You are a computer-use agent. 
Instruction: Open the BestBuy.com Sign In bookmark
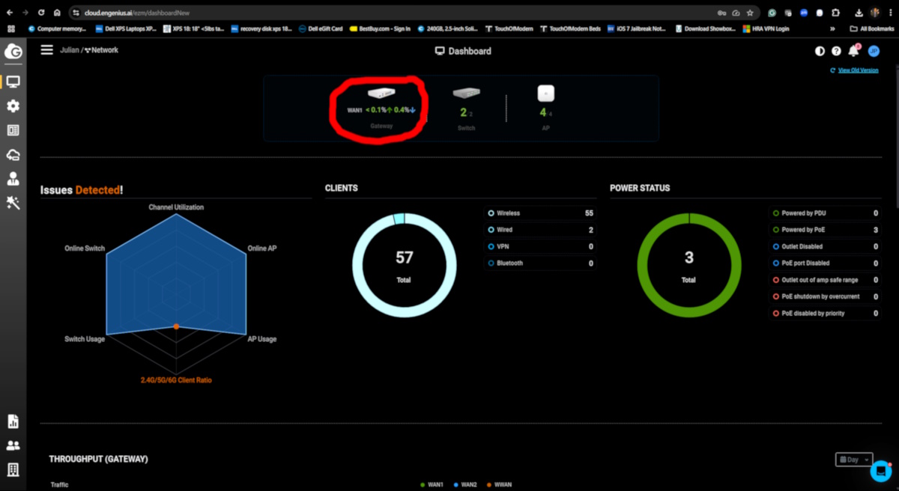click(x=380, y=28)
